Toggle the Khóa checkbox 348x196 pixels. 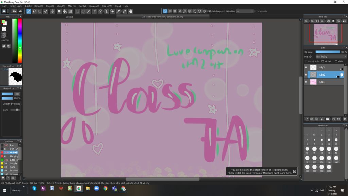coord(336,61)
